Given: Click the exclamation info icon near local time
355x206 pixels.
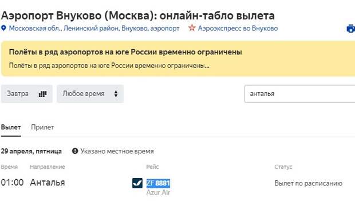Looking at the screenshot, I should coord(75,151).
